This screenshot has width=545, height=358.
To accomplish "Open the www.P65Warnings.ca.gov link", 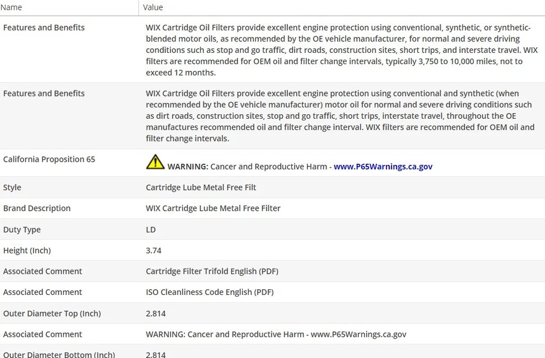I will (383, 166).
